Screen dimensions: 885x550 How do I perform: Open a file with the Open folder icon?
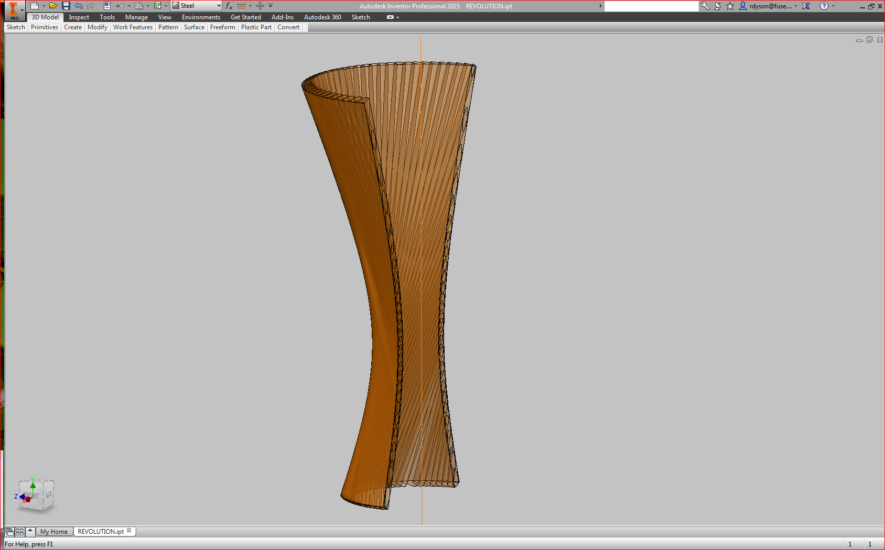(53, 6)
